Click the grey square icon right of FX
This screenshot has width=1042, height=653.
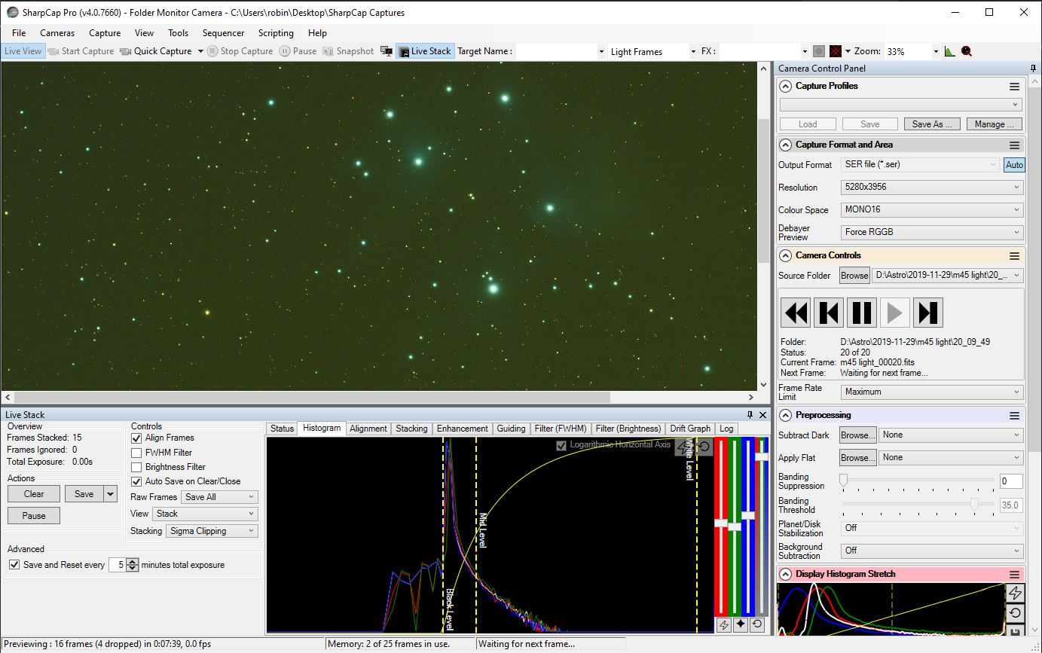(819, 51)
